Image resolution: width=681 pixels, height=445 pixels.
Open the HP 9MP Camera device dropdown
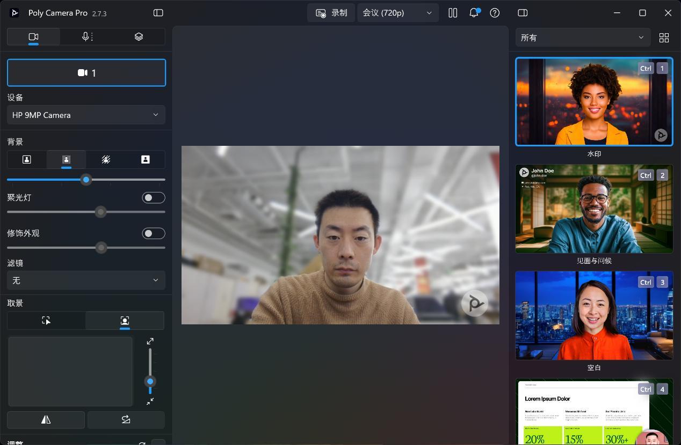[x=86, y=115]
